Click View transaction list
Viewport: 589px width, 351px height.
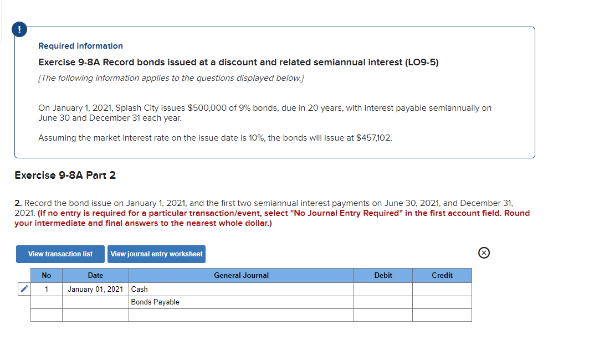pos(60,254)
